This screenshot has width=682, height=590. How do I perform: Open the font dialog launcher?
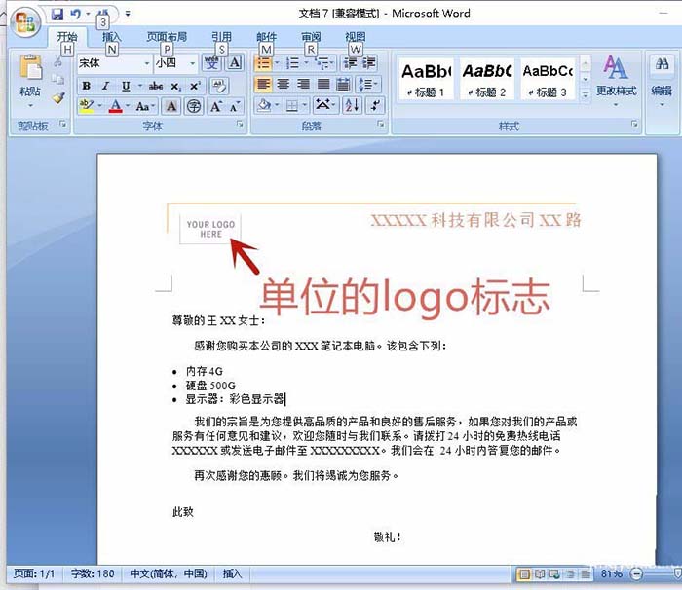(x=240, y=125)
